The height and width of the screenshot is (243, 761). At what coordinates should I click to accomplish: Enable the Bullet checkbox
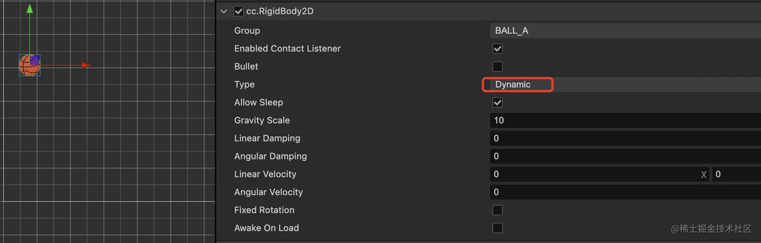[x=497, y=66]
